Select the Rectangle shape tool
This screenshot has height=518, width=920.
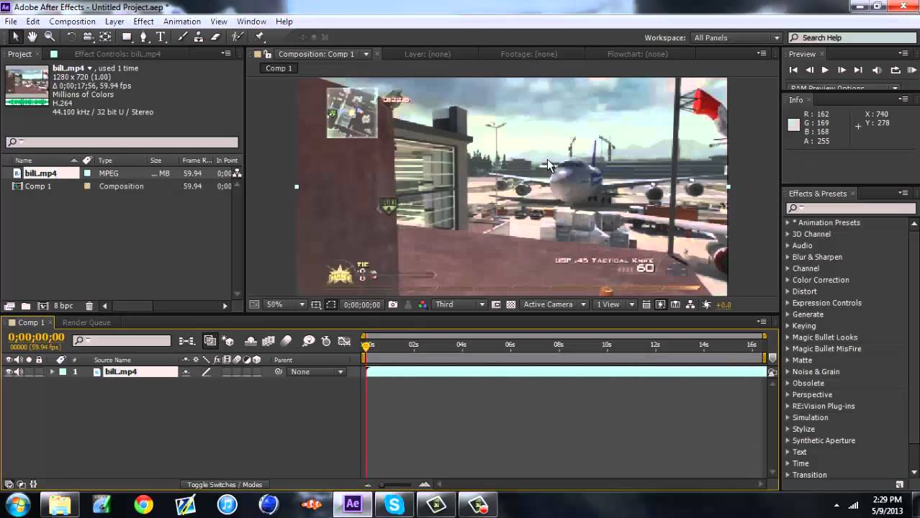[127, 37]
